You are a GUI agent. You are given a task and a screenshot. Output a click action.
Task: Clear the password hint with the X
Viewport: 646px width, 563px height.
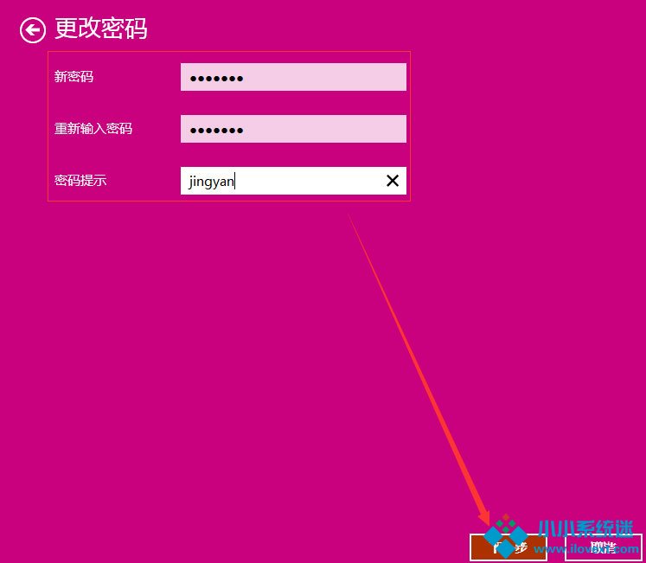[x=393, y=181]
